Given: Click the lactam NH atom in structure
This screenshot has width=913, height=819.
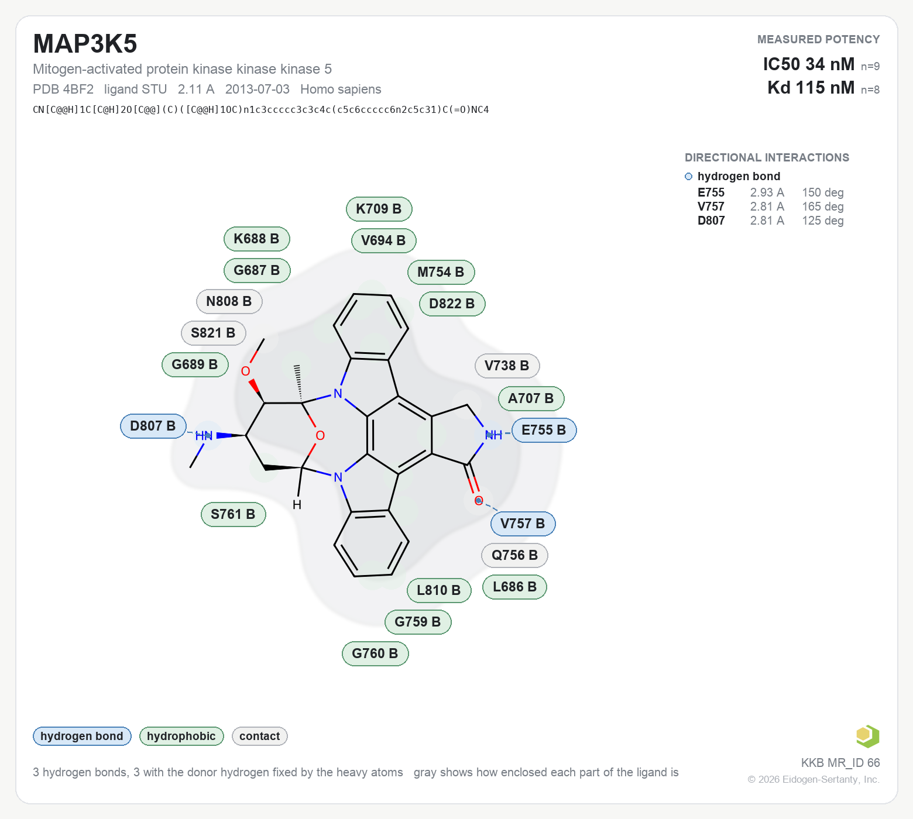Looking at the screenshot, I should click(x=493, y=435).
